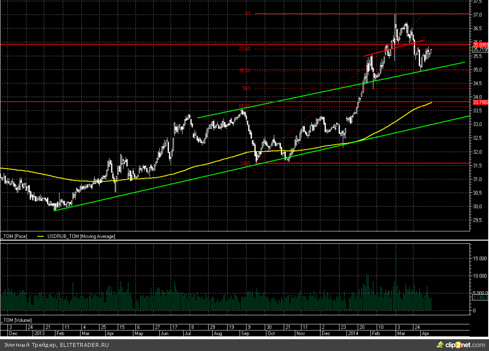489x351 pixels.
Task: Click the Aug month label
Action: click(x=218, y=333)
